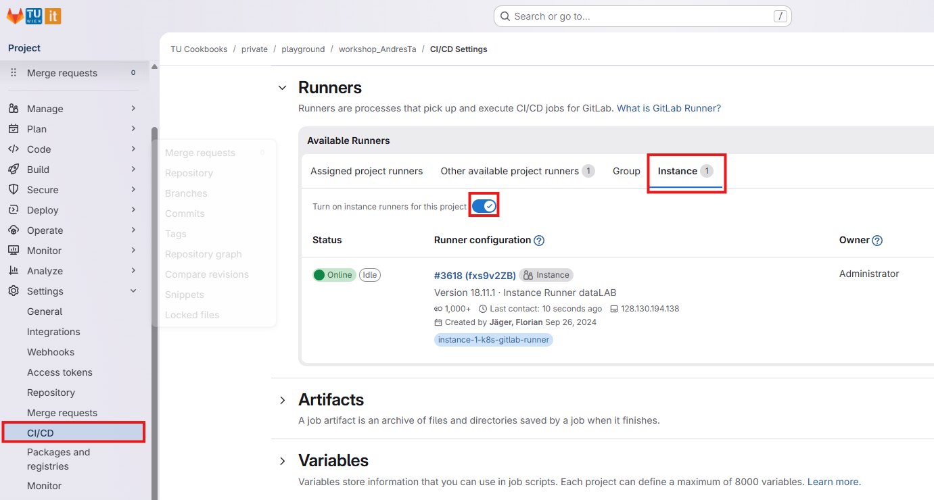
Task: Click the Analyze chart icon
Action: 14,271
